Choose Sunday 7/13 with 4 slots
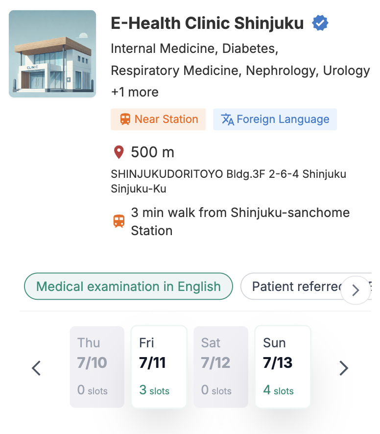The height and width of the screenshot is (434, 380). [283, 366]
